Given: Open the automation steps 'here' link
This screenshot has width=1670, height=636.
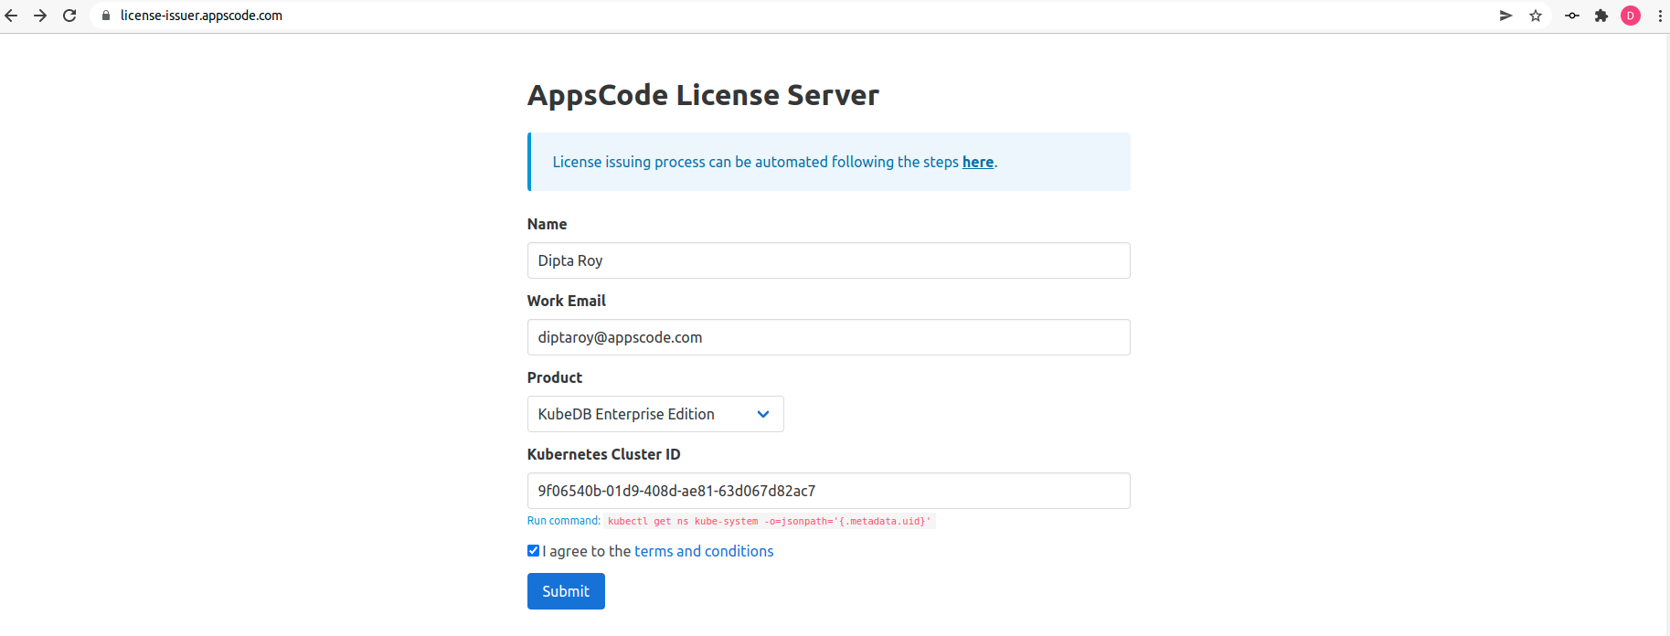Looking at the screenshot, I should pos(977,162).
